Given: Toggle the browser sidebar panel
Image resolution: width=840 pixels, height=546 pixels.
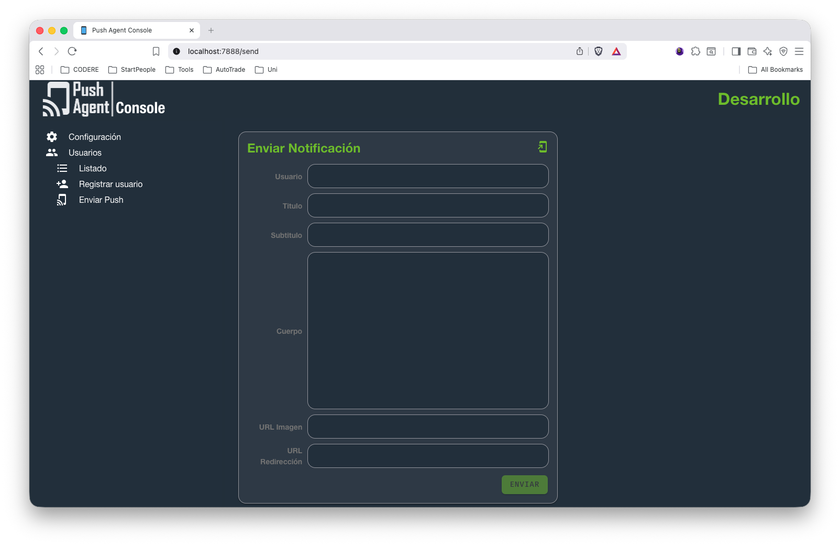Looking at the screenshot, I should [736, 51].
